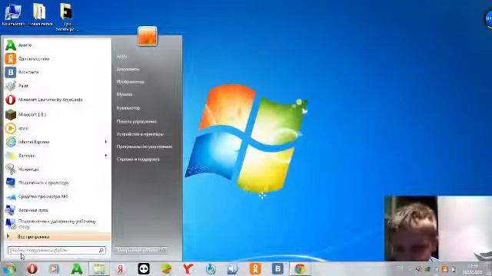
Task: Click the Windows Start orb
Action: click(x=10, y=269)
